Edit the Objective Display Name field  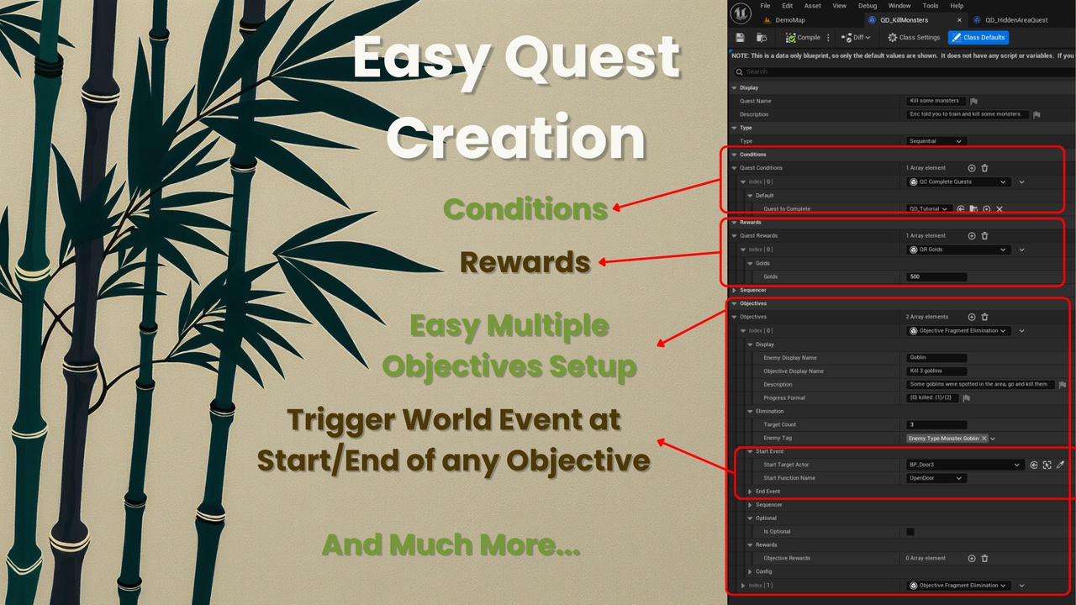(x=936, y=371)
